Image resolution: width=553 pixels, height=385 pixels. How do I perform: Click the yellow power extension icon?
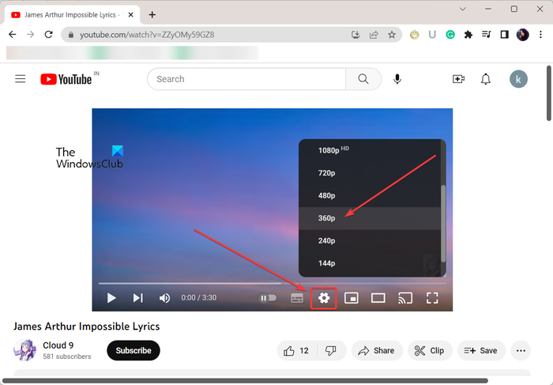[414, 35]
